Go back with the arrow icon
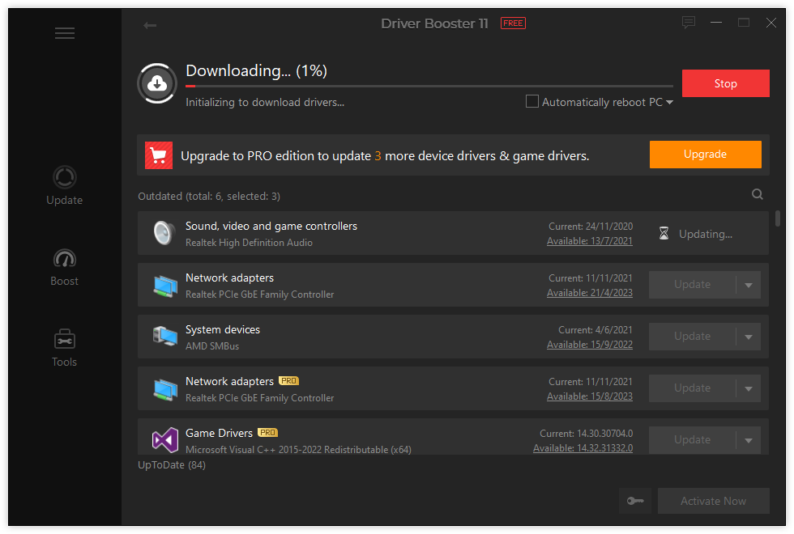This screenshot has width=794, height=534. [x=150, y=25]
